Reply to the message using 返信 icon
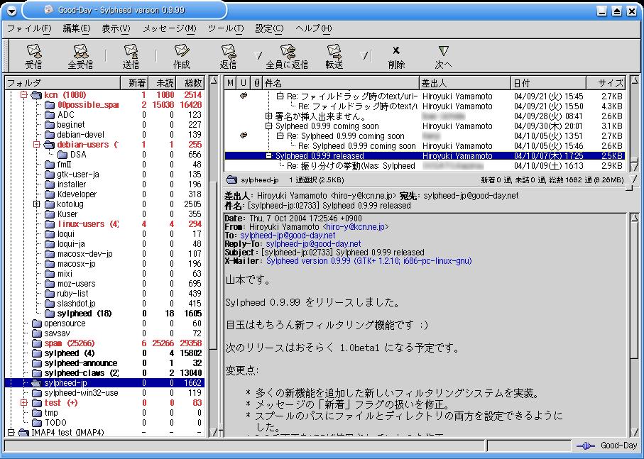Image resolution: width=644 pixels, height=459 pixels. point(228,51)
